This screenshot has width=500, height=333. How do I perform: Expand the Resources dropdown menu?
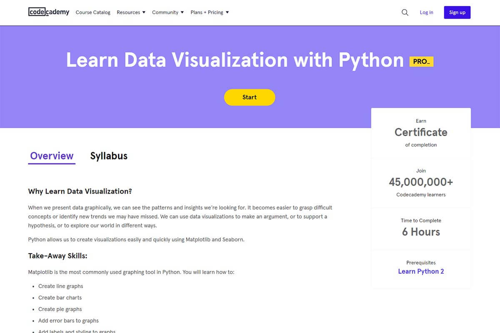point(131,12)
